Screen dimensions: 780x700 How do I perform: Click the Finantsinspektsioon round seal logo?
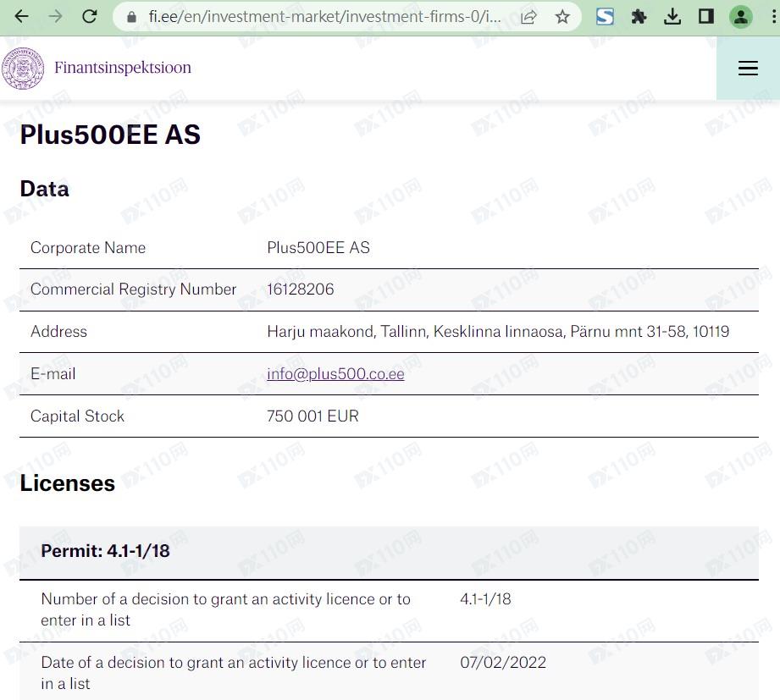[x=22, y=68]
